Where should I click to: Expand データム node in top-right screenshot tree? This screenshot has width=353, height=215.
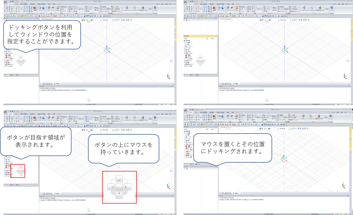tap(185, 48)
